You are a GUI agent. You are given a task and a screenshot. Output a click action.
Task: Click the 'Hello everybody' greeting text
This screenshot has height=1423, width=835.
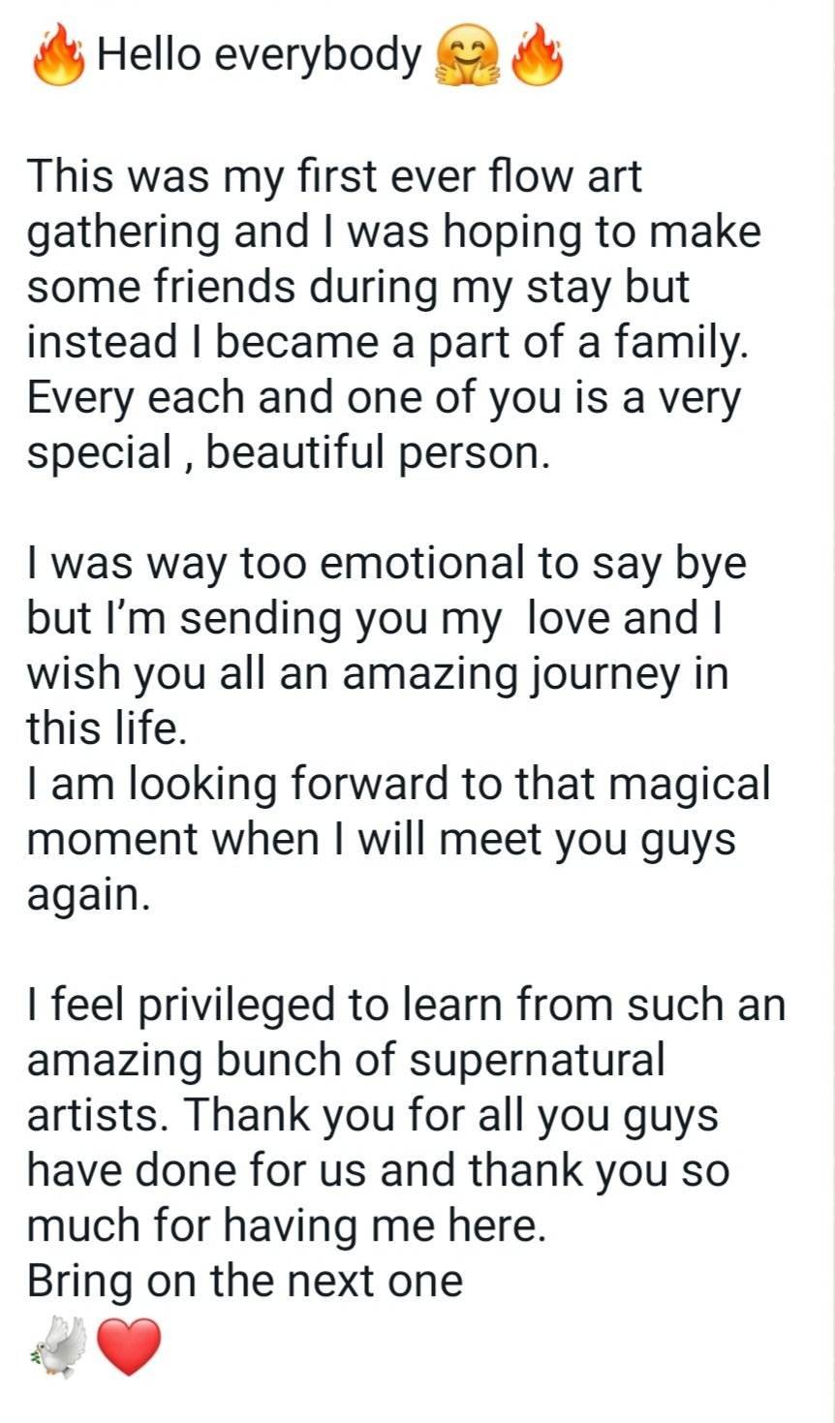tap(260, 57)
